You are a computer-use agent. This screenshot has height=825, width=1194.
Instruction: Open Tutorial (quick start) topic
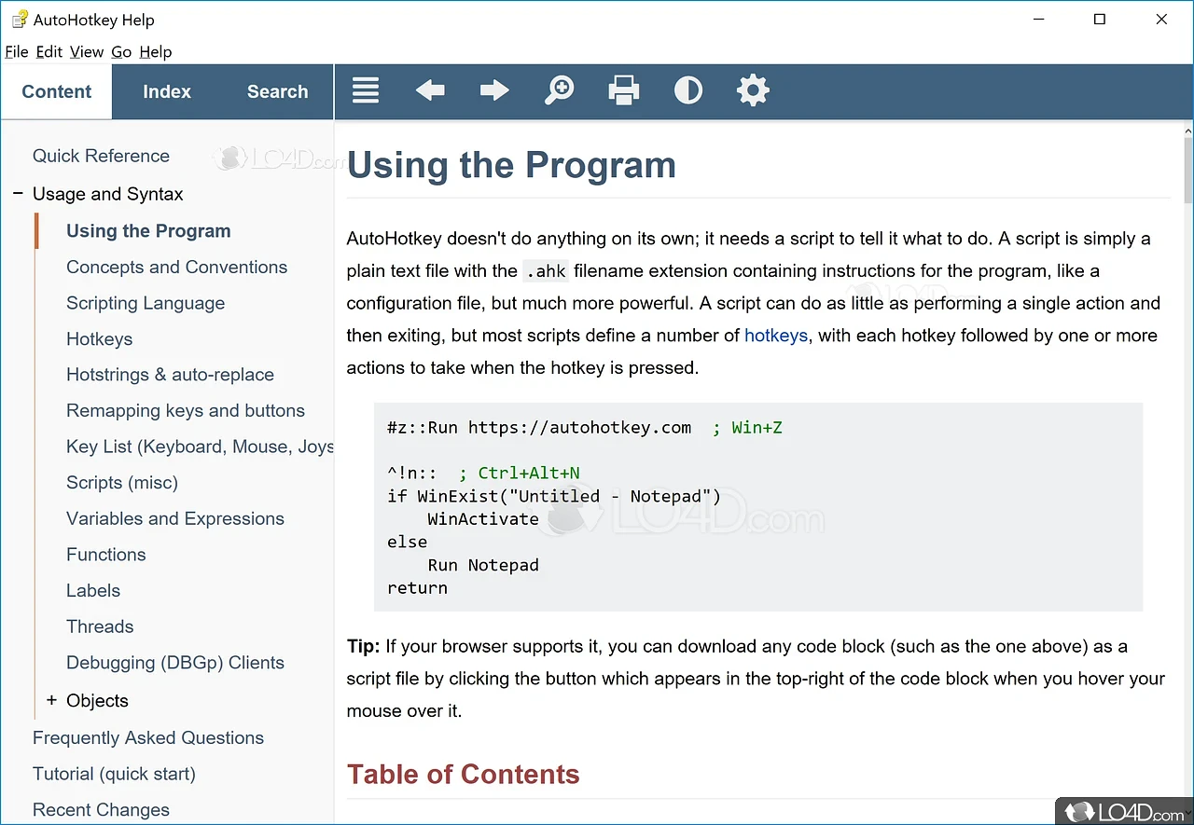point(114,774)
